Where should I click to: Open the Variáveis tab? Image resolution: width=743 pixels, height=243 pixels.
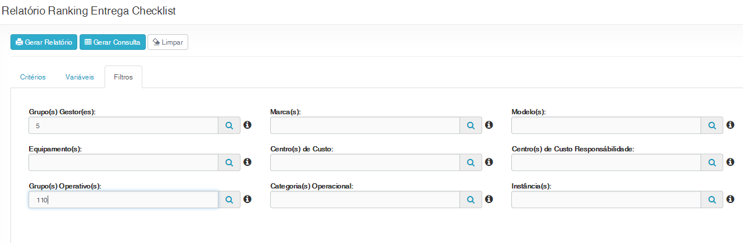80,77
